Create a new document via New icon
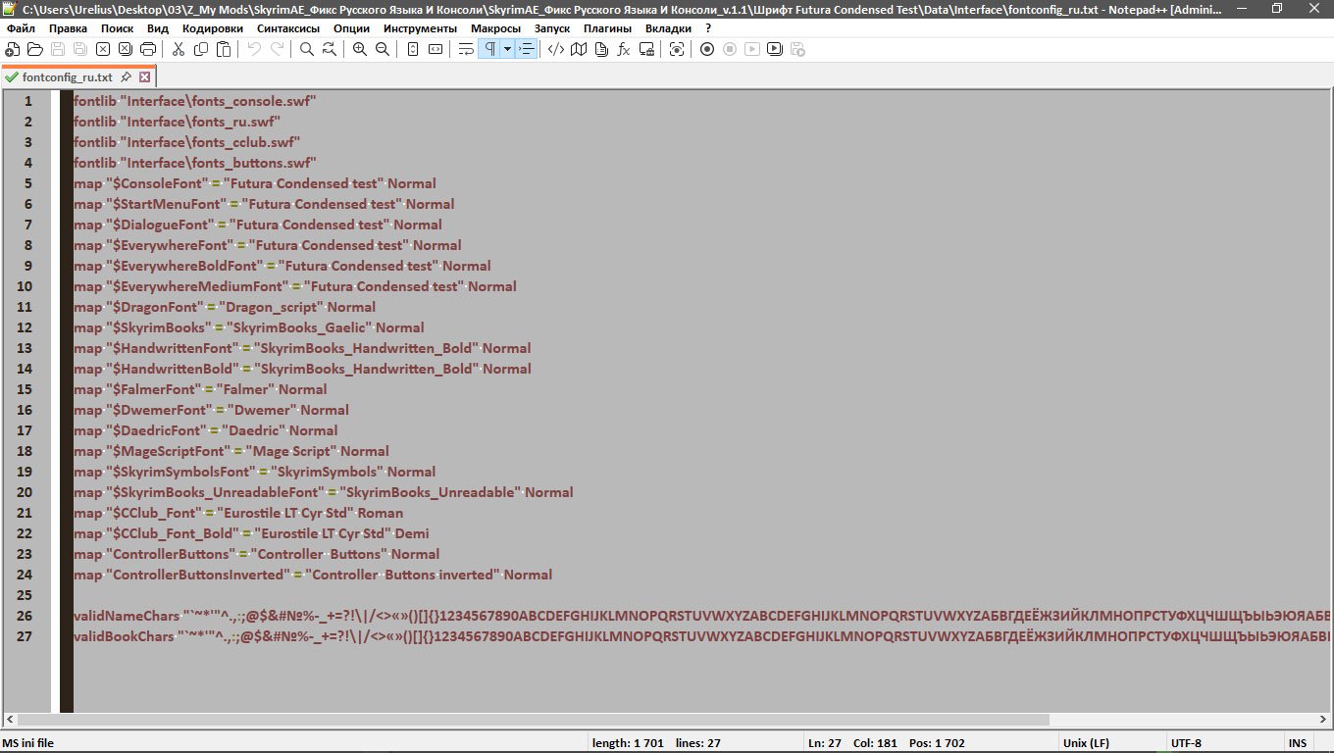Viewport: 1334px width, 753px height. coord(13,49)
